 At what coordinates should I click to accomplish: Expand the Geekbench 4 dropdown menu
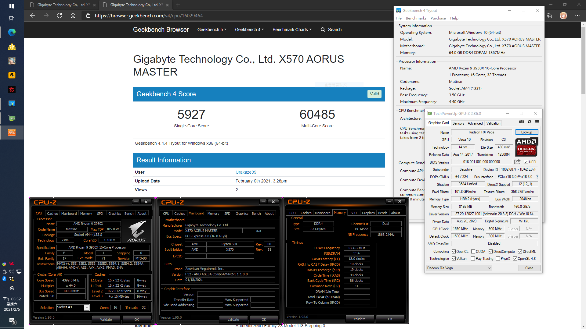click(249, 30)
